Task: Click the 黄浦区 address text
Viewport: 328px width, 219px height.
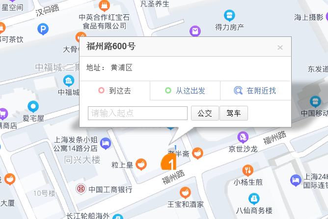Action: click(x=122, y=68)
